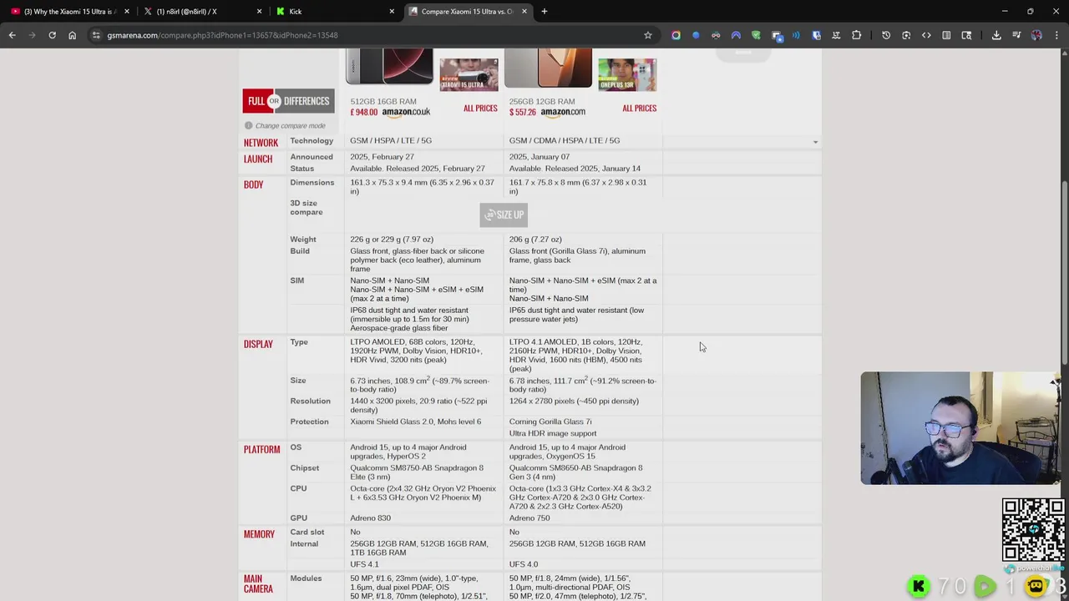Click the browser forward arrow
The width and height of the screenshot is (1069, 601).
point(32,35)
